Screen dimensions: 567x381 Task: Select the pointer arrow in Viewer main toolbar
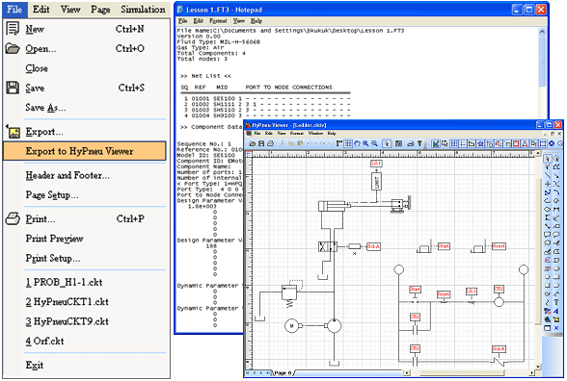tap(387, 143)
